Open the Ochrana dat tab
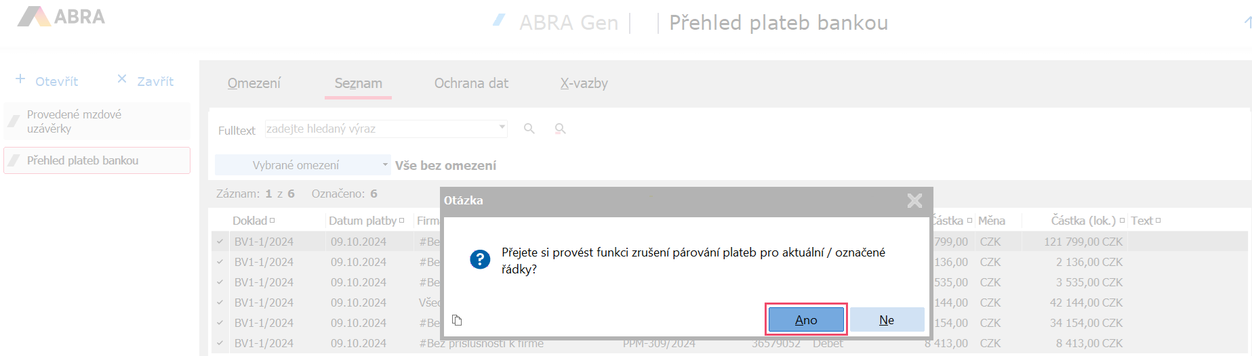1252x356 pixels. pyautogui.click(x=471, y=83)
